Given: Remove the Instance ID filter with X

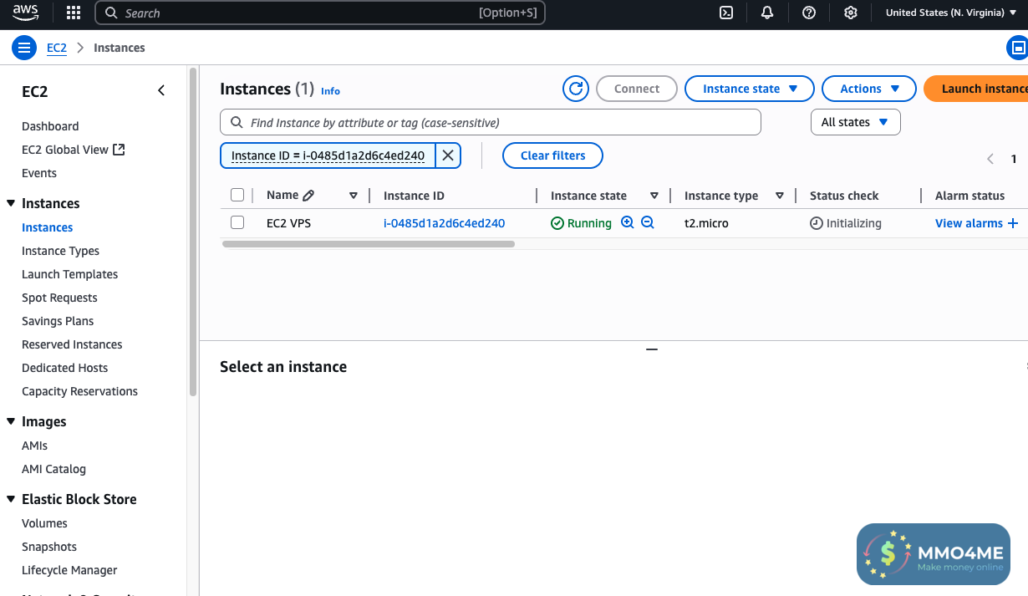Looking at the screenshot, I should click(448, 155).
